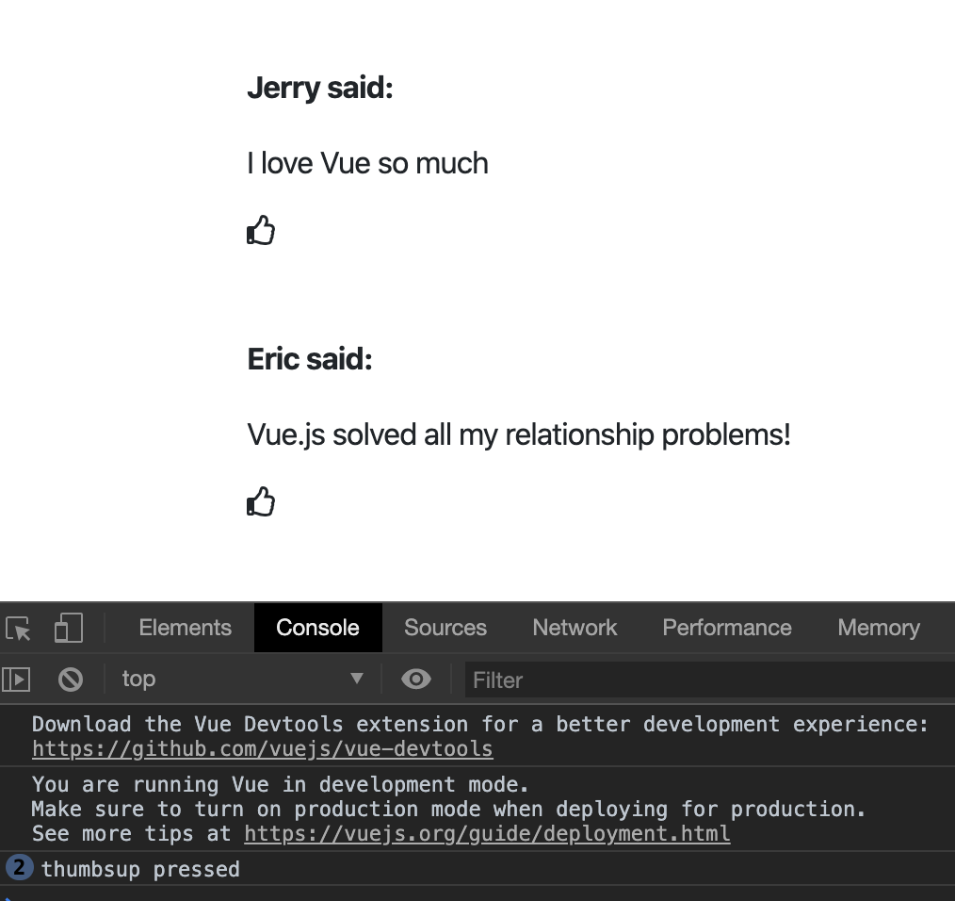Activate the inspect element picker icon

pyautogui.click(x=18, y=629)
